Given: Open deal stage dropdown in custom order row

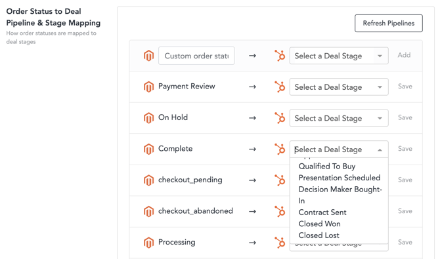Looking at the screenshot, I should [x=339, y=56].
